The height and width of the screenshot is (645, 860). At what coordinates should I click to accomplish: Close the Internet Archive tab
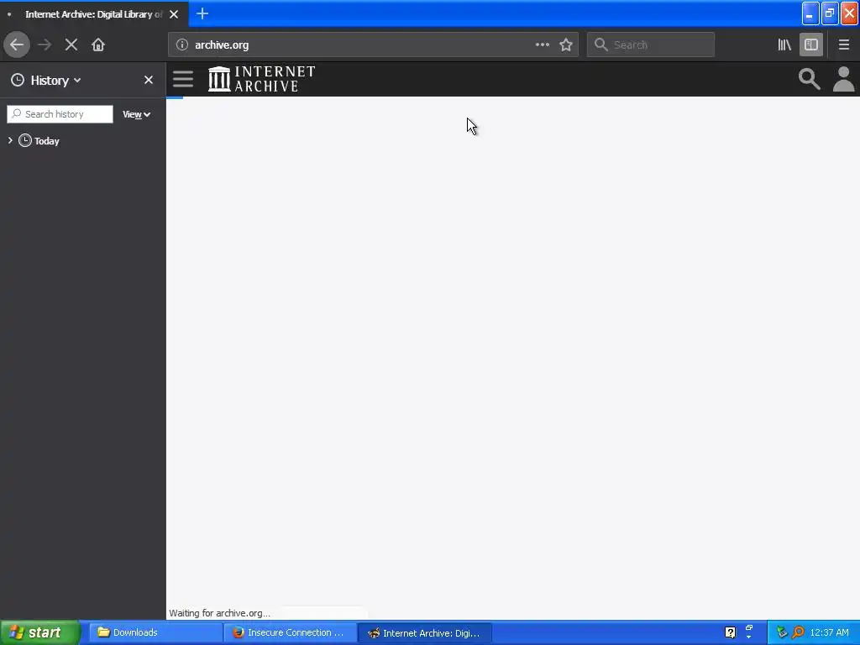coord(174,14)
